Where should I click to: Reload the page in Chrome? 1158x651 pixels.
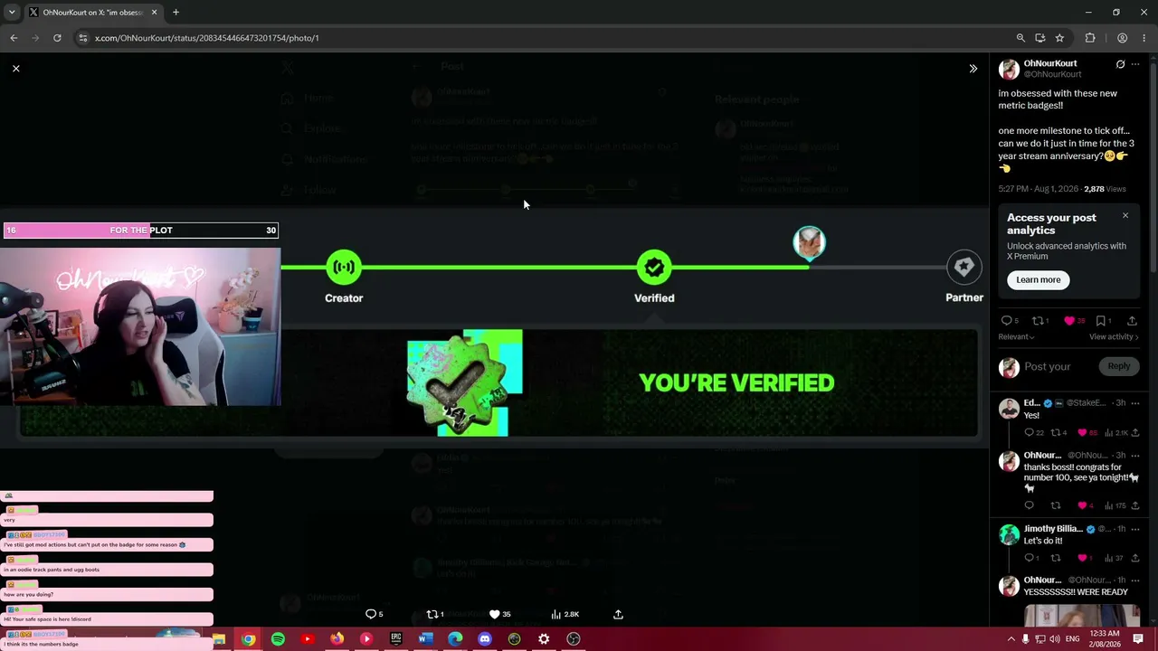tap(57, 38)
